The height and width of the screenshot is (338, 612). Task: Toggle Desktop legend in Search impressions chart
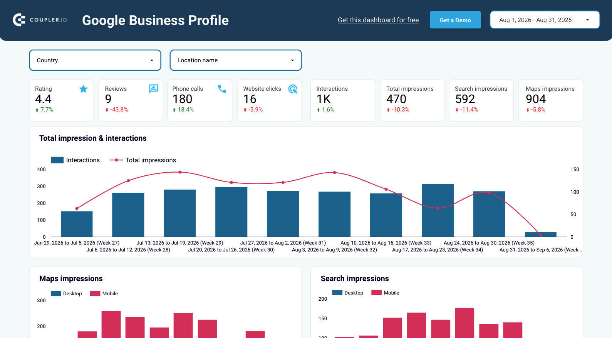[348, 293]
